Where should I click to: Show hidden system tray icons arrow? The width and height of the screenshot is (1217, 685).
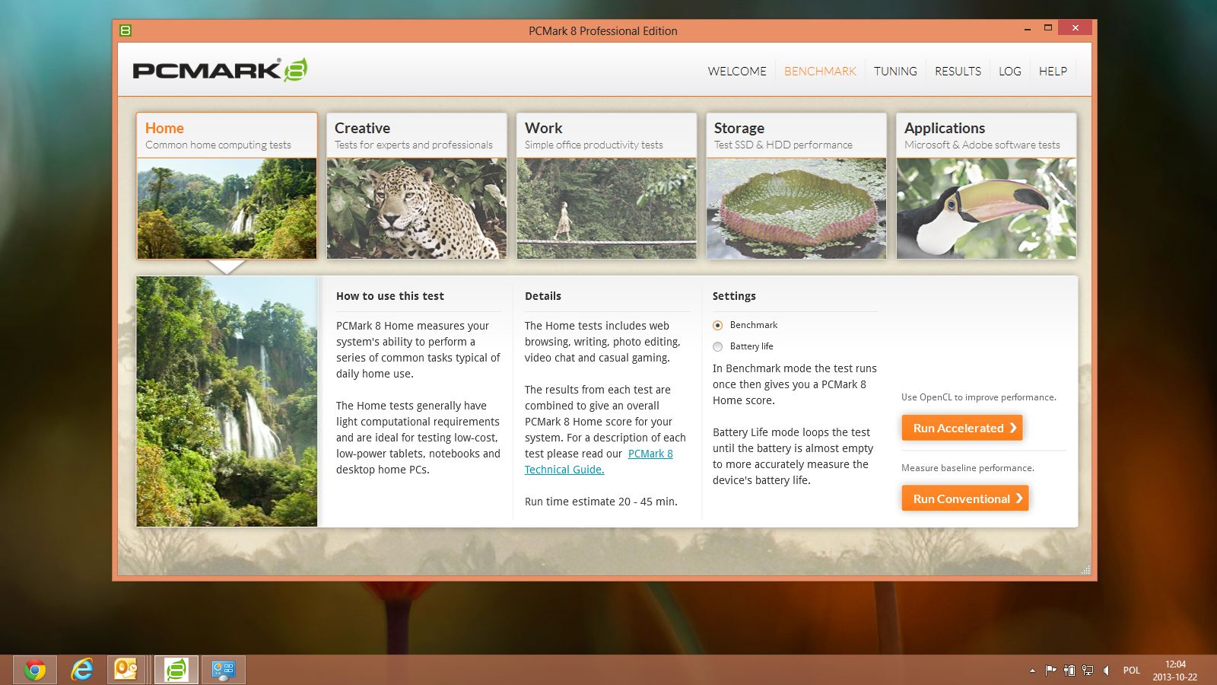1032,671
